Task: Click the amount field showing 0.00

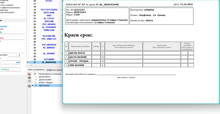Action: [11, 63]
